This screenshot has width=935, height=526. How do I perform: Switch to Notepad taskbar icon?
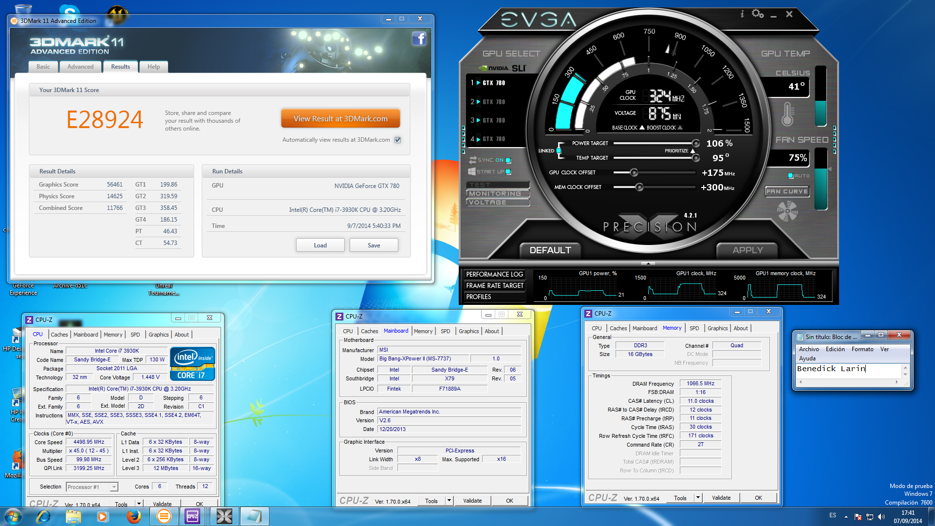[x=254, y=516]
